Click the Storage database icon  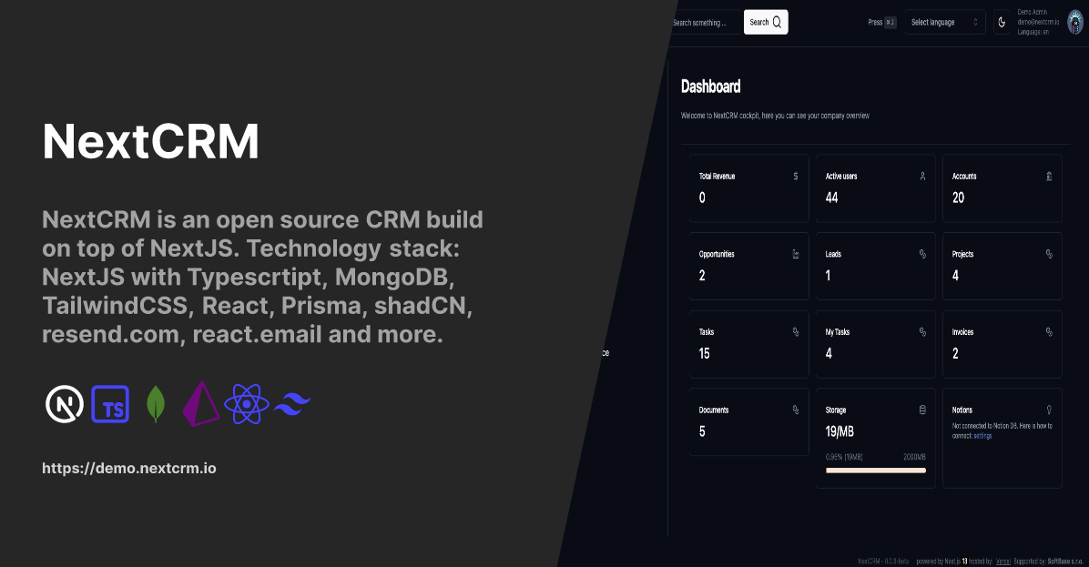point(922,410)
